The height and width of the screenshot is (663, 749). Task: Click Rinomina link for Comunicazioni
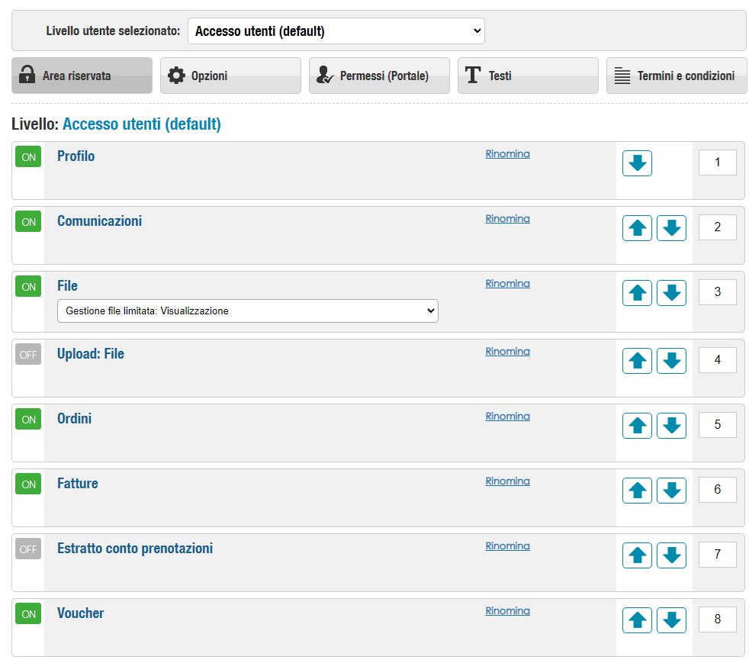tap(507, 219)
